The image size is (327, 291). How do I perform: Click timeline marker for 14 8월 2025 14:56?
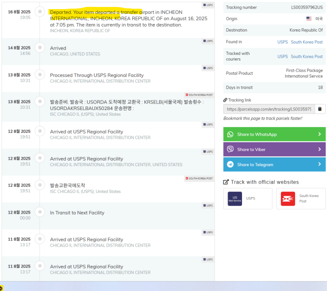tap(40, 47)
